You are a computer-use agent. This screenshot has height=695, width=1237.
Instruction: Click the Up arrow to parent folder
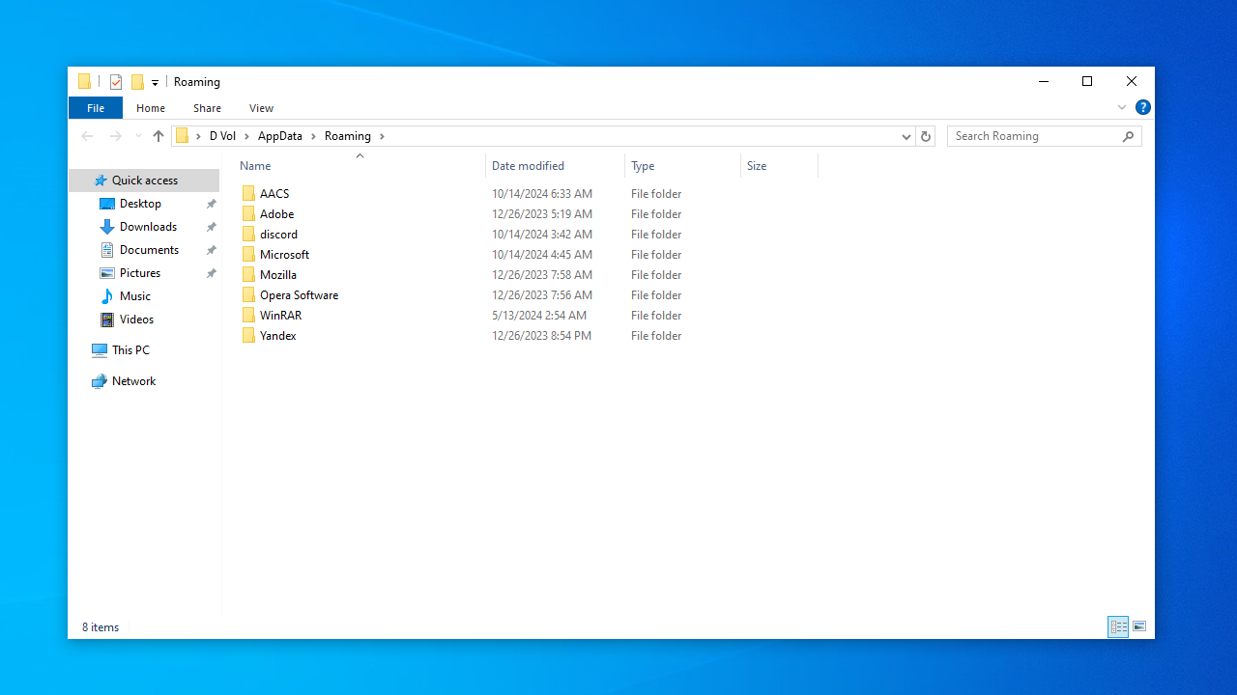point(158,136)
